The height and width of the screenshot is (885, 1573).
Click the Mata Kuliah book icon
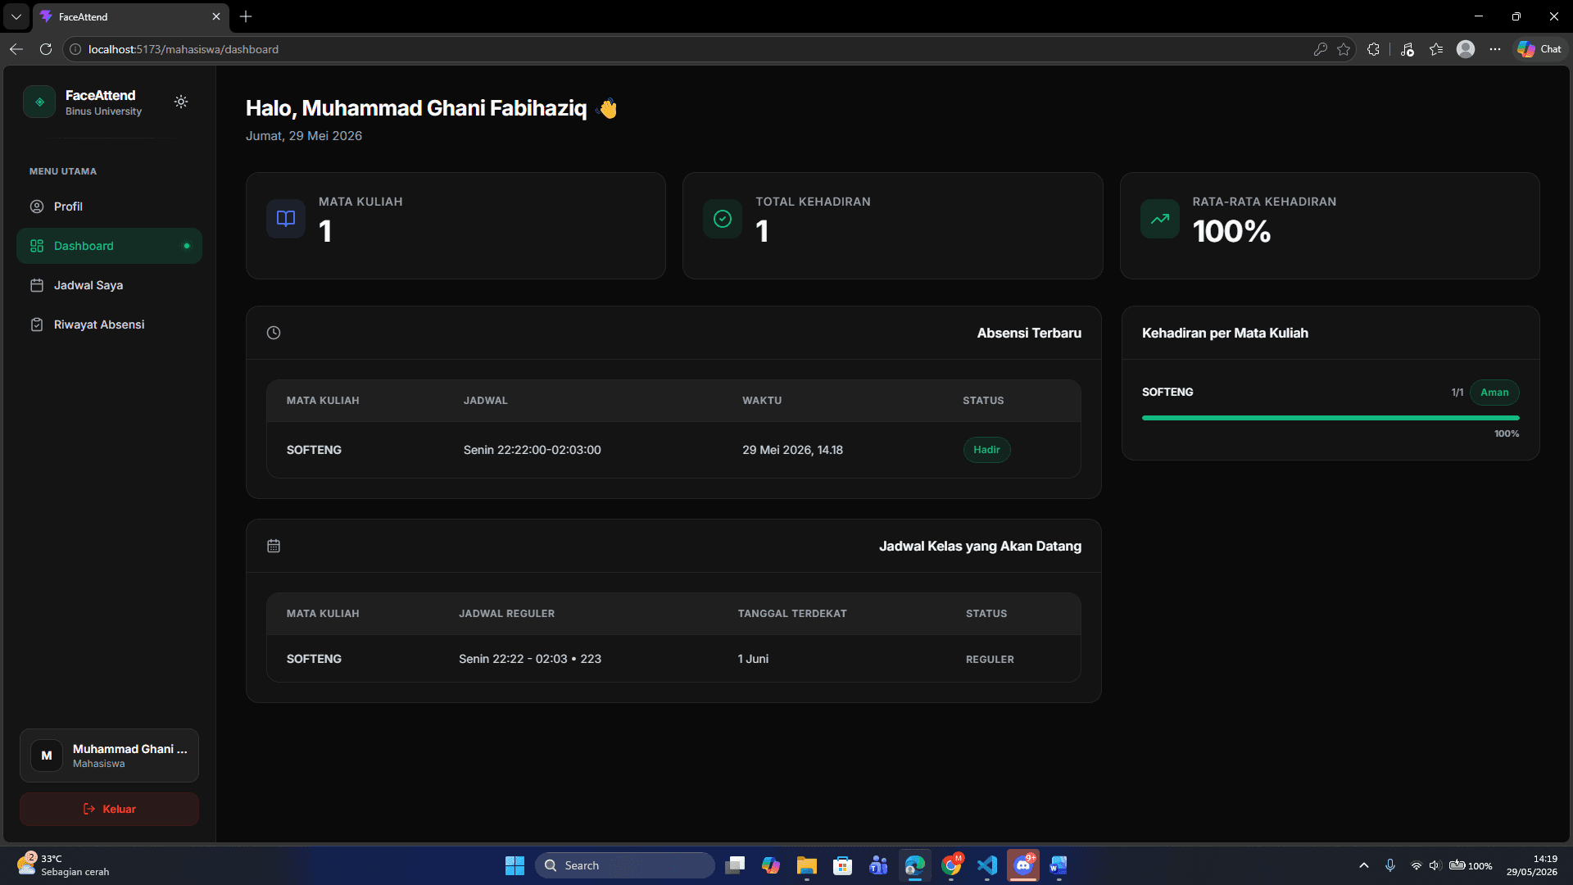point(286,219)
